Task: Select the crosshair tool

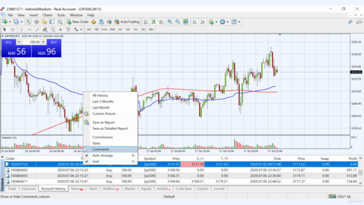Action: click(x=13, y=30)
